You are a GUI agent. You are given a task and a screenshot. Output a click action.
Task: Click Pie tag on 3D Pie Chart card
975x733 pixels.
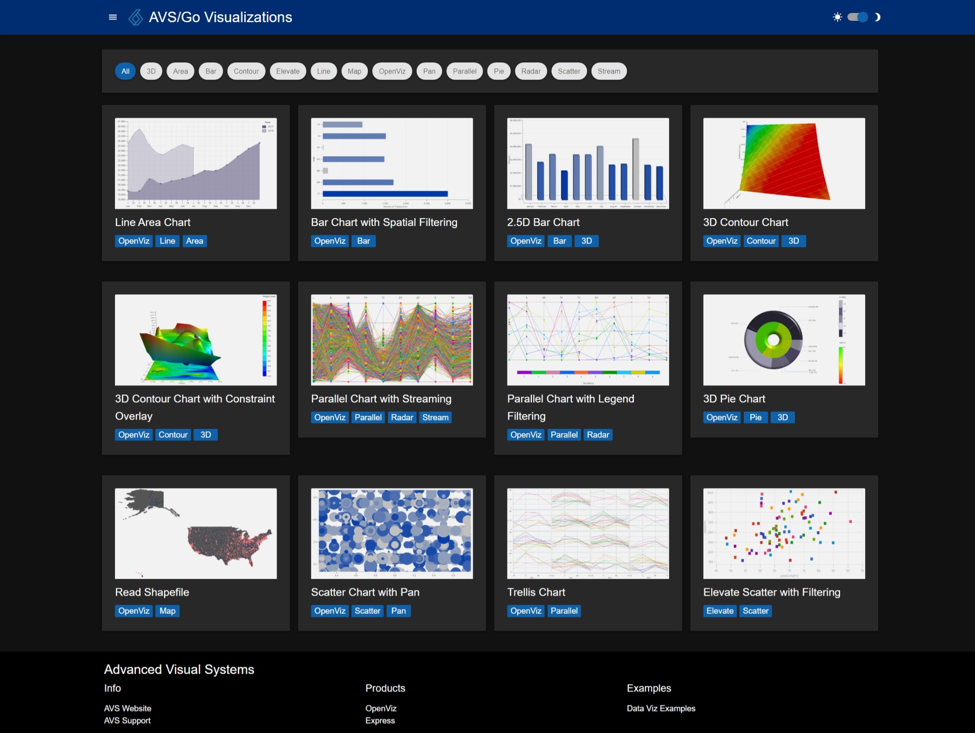click(x=755, y=417)
